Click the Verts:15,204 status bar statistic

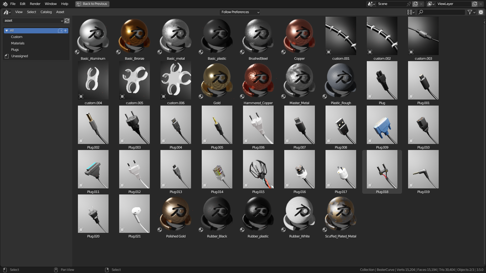pos(405,270)
